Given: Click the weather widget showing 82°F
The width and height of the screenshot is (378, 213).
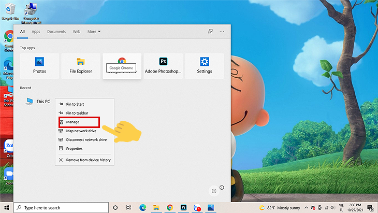Looking at the screenshot, I should [280, 208].
